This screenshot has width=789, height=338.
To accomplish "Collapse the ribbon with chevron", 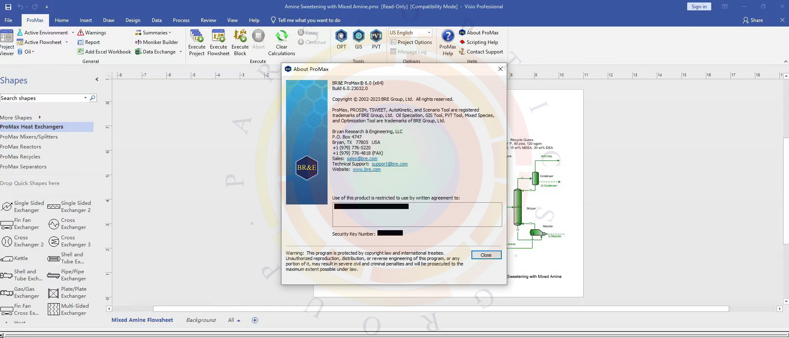I will [785, 61].
